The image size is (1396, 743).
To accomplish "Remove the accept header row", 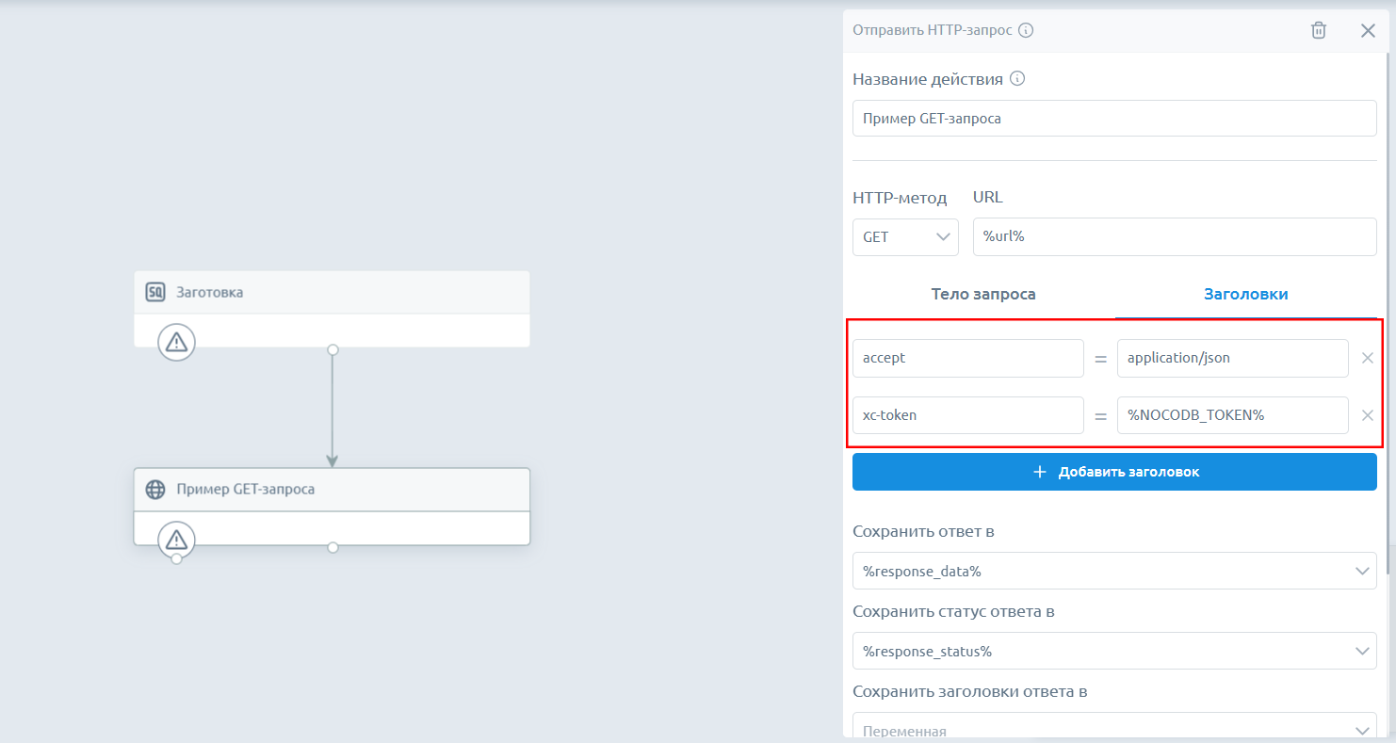I will coord(1368,358).
